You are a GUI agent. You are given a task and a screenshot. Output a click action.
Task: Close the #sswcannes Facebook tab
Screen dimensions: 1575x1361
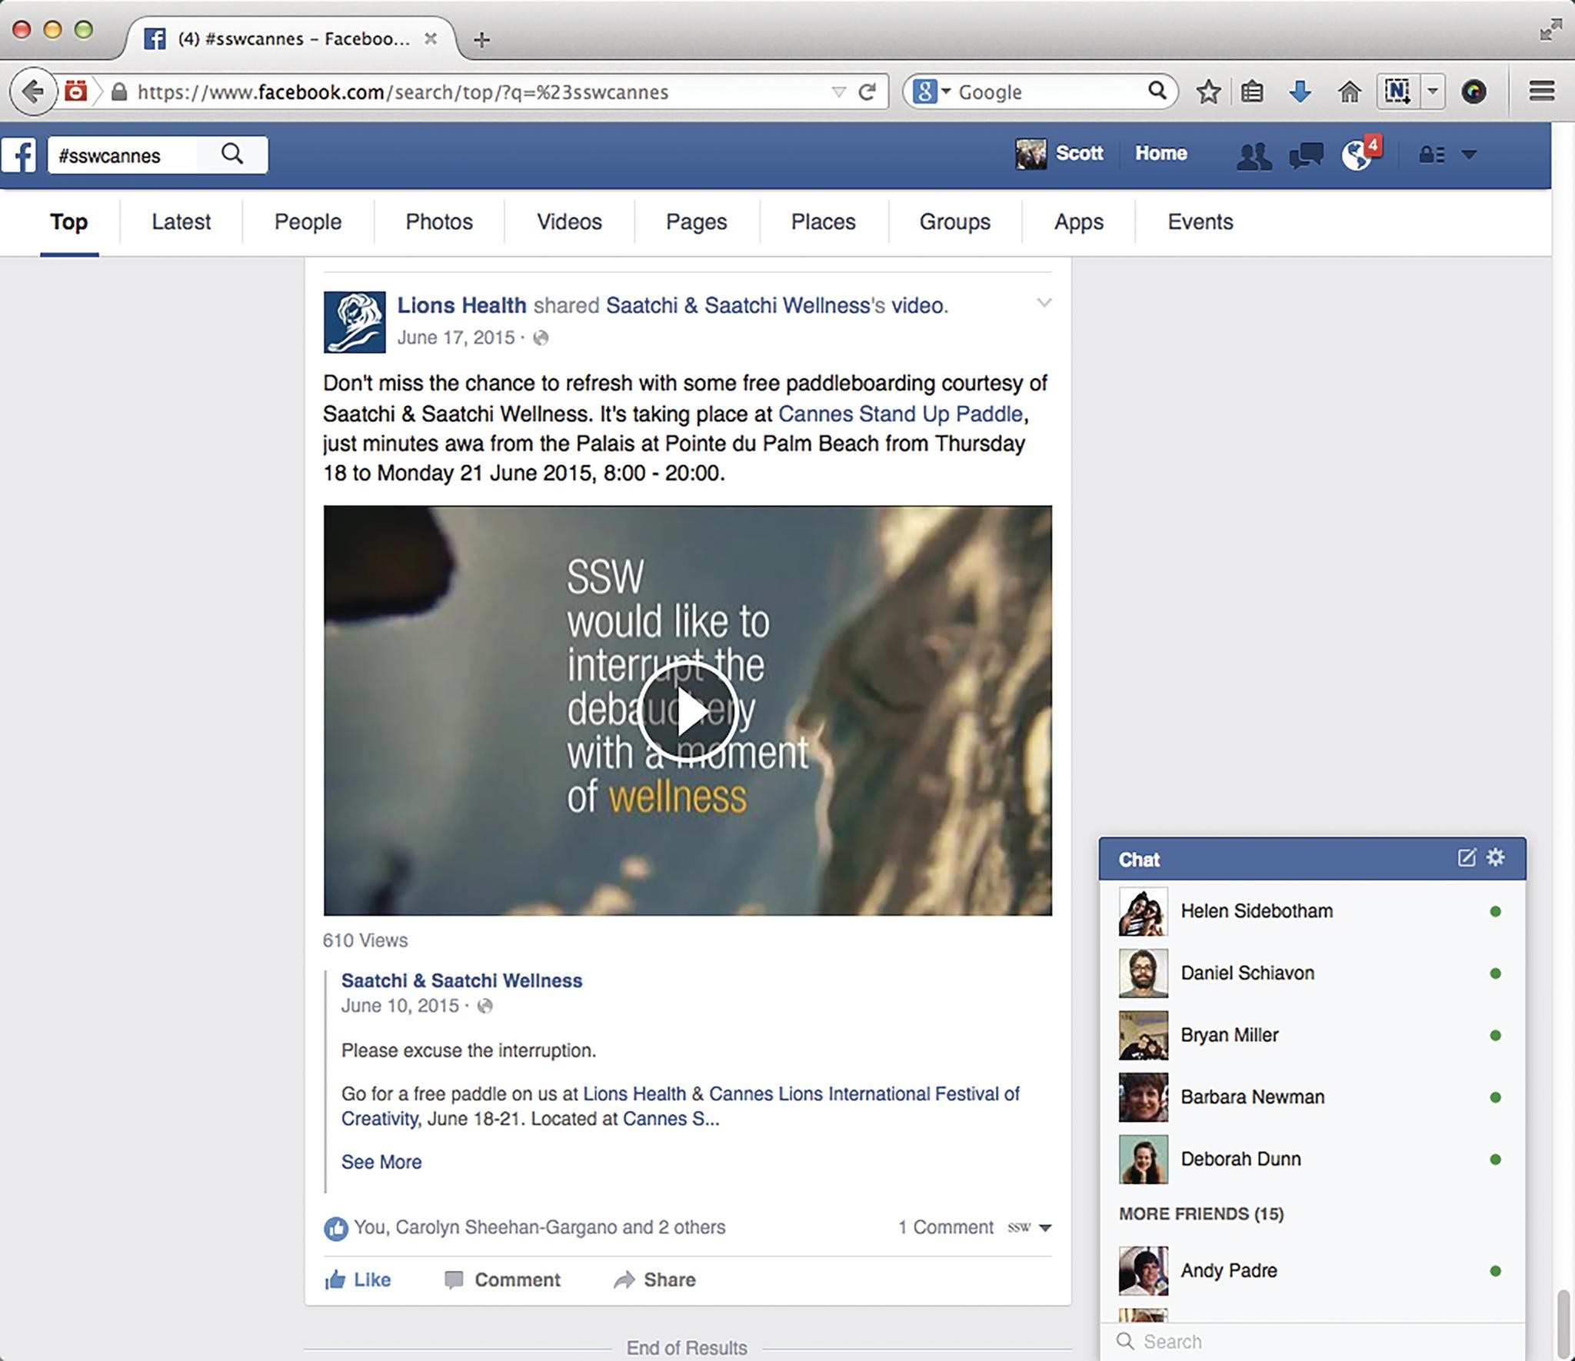pyautogui.click(x=431, y=38)
